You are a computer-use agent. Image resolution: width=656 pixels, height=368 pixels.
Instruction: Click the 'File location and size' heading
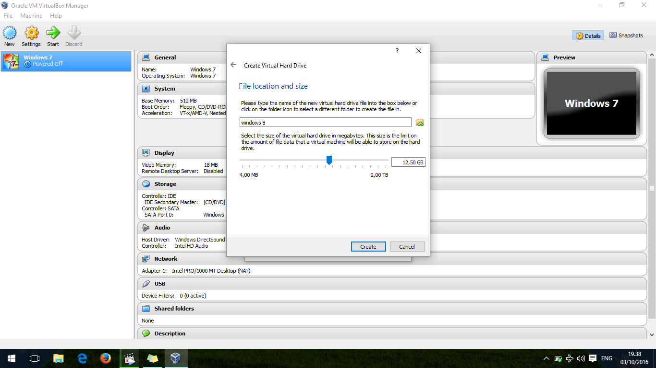point(273,86)
